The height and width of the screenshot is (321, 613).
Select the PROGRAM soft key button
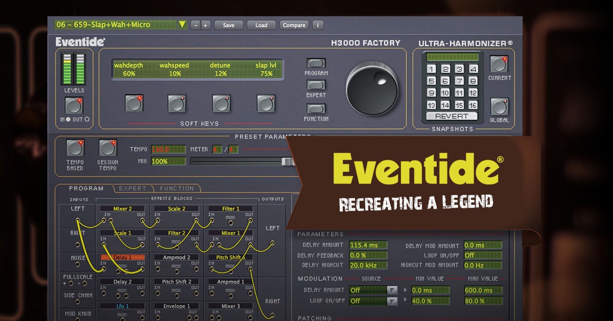(x=316, y=63)
